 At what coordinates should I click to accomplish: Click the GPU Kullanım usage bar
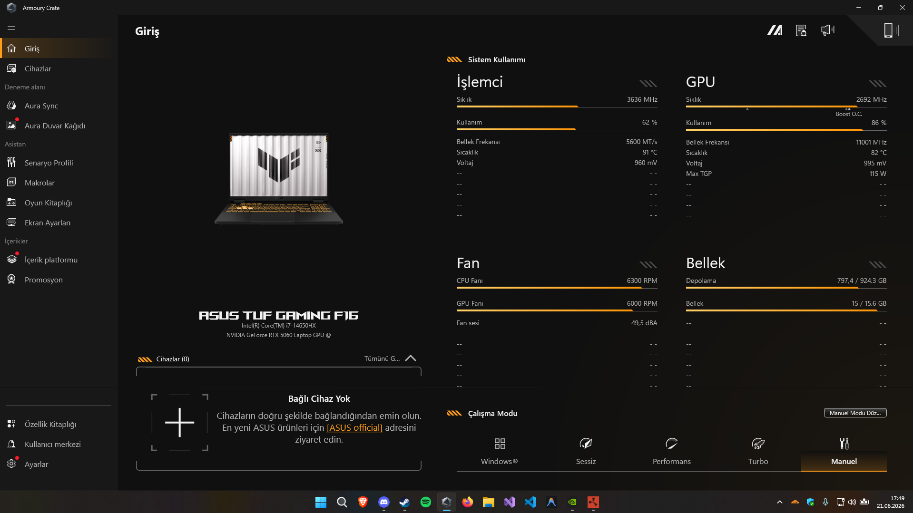pyautogui.click(x=786, y=129)
